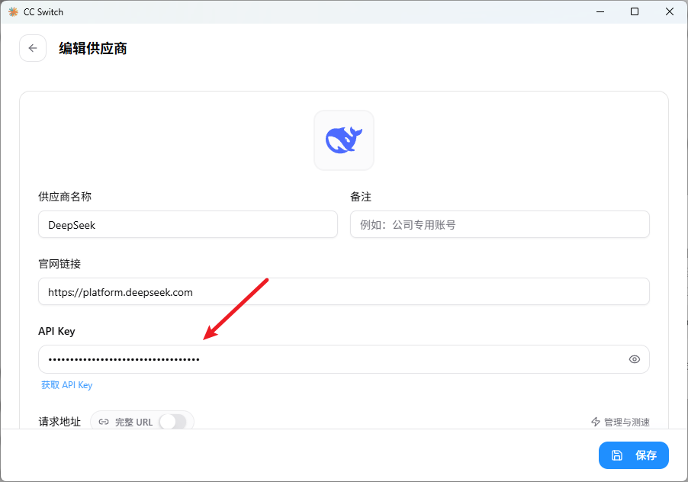This screenshot has width=688, height=482.
Task: Click into the API Key password field
Action: pos(344,359)
